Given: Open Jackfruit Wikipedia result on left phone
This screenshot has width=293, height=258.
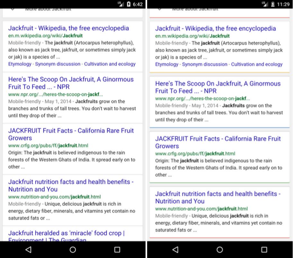Looking at the screenshot, I should tap(68, 28).
